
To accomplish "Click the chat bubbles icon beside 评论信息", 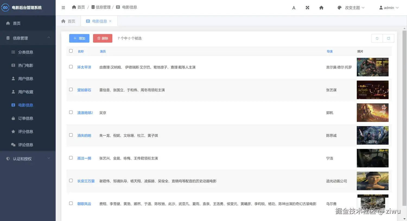I will tap(13, 145).
